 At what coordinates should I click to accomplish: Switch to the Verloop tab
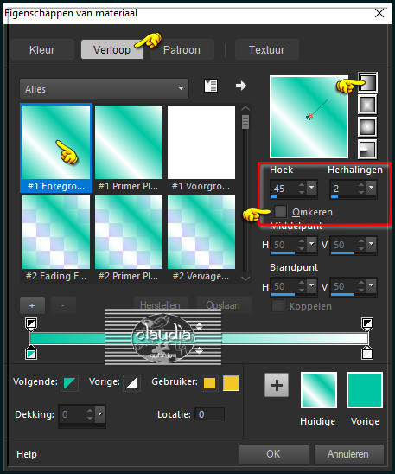pos(112,49)
